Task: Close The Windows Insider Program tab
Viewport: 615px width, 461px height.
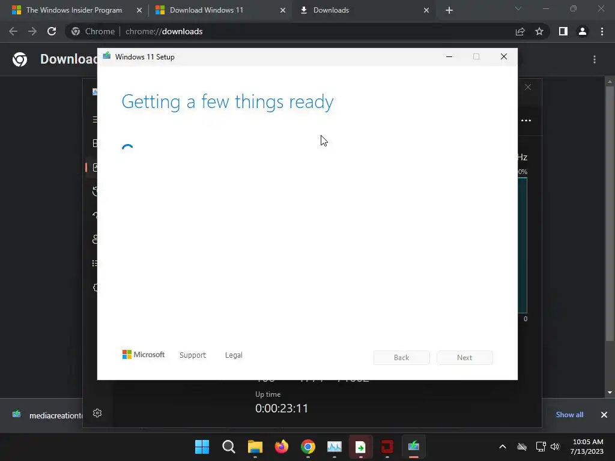Action: coord(139,10)
